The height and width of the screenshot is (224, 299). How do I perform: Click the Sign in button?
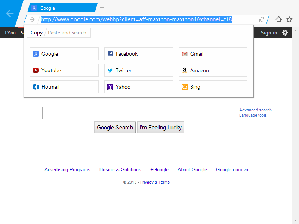pyautogui.click(x=269, y=33)
